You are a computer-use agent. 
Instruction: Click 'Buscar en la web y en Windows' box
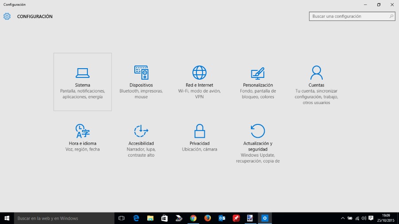[x=64, y=218]
